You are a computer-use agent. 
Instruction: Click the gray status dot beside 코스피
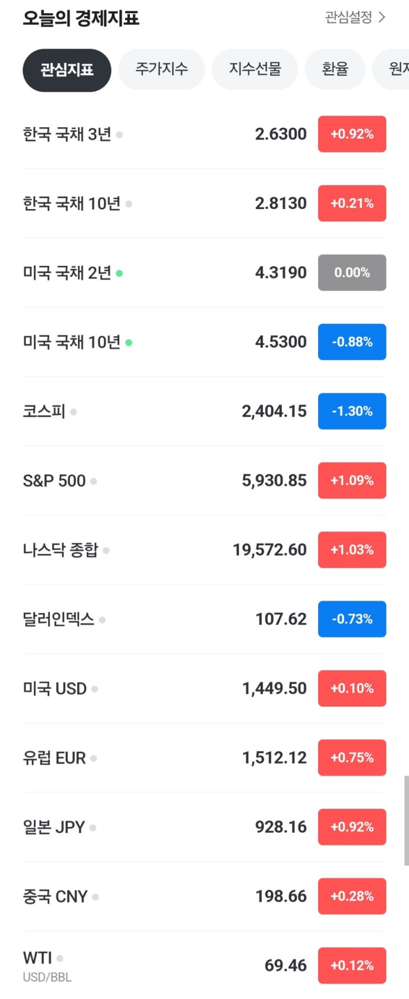coord(74,412)
